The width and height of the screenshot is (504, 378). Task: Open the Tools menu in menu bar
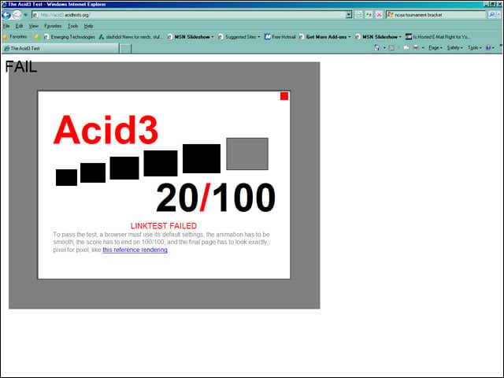pyautogui.click(x=73, y=26)
